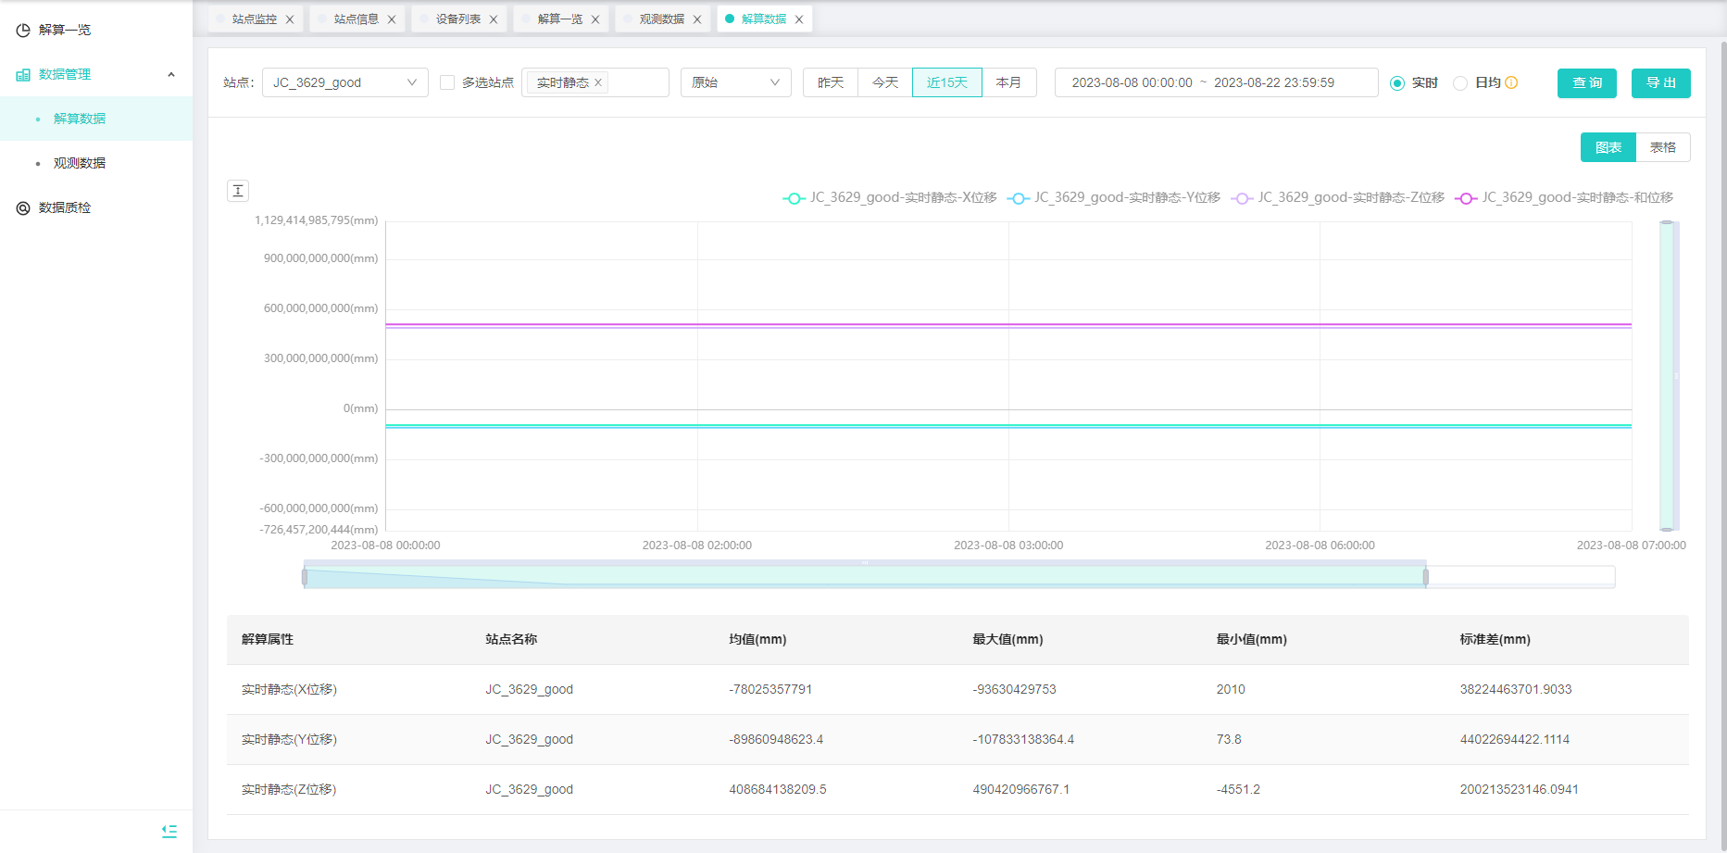Close the 站点监控 tab
Viewport: 1727px width, 853px height.
[x=290, y=19]
